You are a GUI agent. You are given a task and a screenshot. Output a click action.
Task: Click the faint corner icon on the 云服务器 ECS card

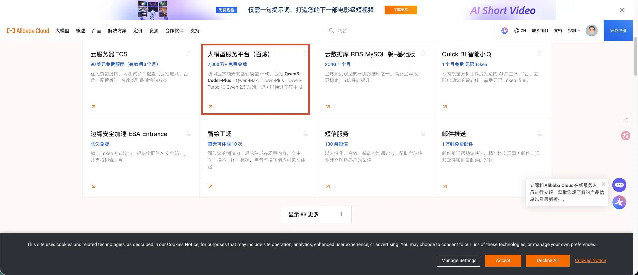[189, 54]
